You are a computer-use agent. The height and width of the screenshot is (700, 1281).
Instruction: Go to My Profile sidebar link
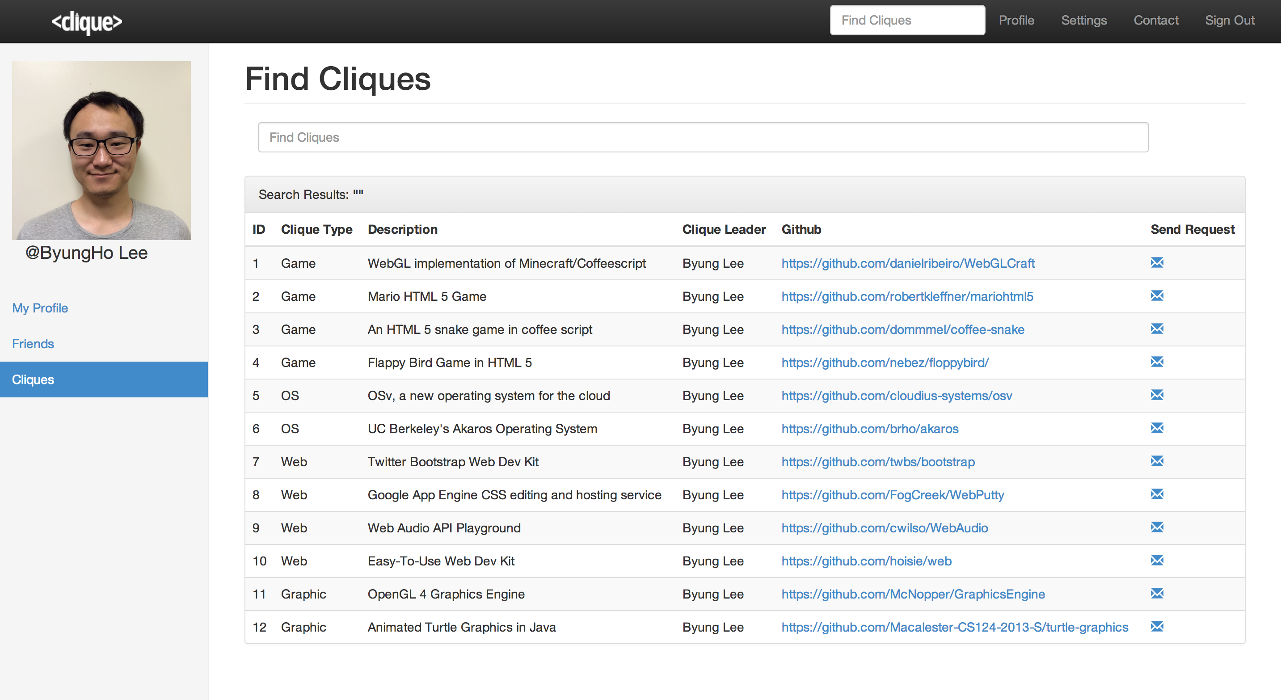[40, 308]
